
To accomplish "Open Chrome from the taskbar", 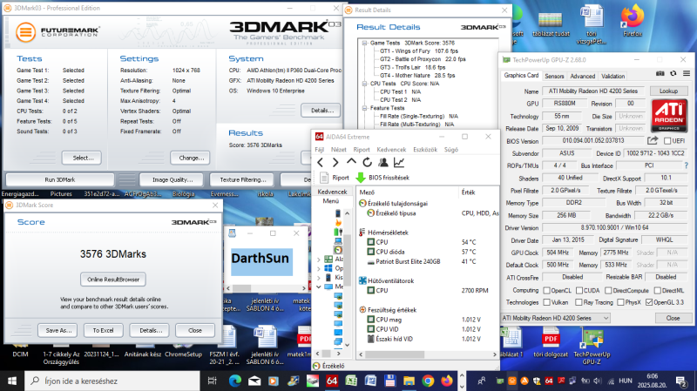I will pyautogui.click(x=428, y=381).
